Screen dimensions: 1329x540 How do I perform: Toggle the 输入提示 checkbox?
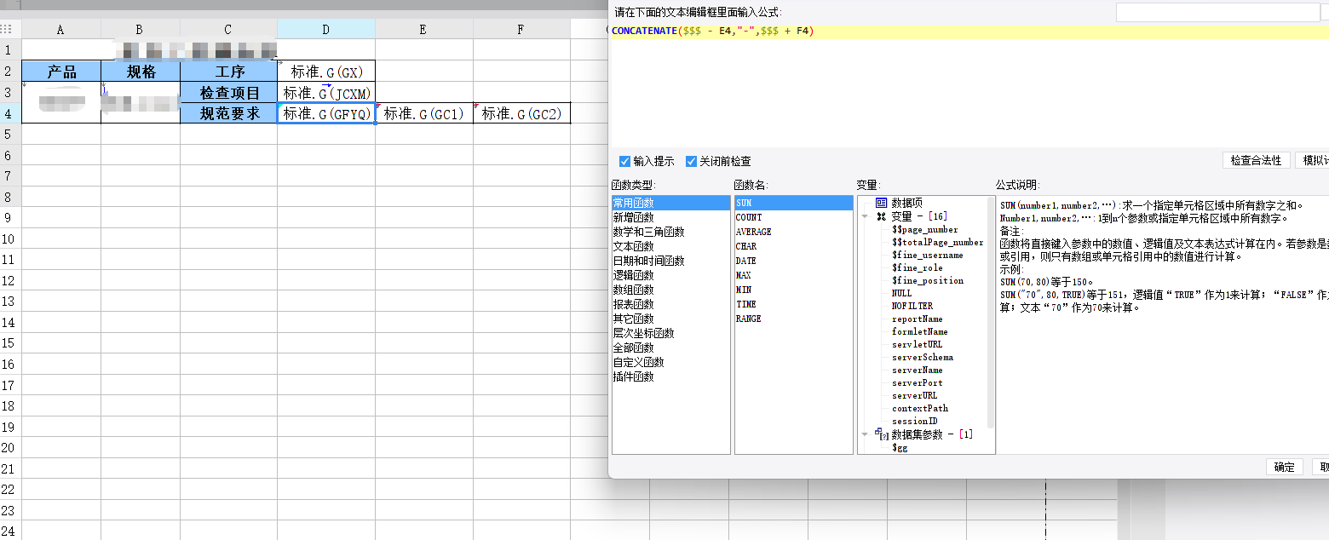[625, 161]
